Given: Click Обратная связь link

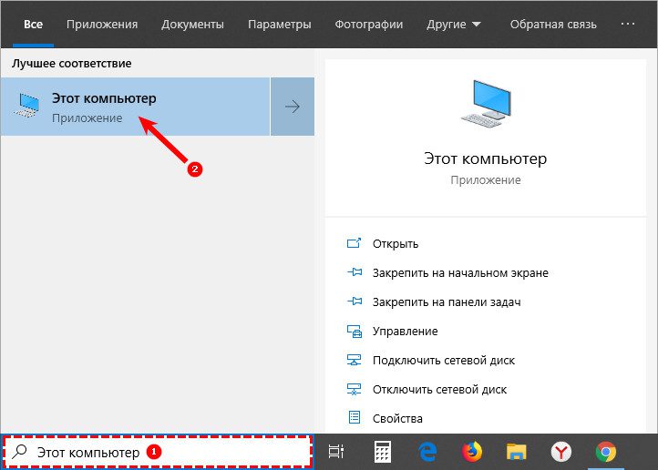Looking at the screenshot, I should 553,25.
